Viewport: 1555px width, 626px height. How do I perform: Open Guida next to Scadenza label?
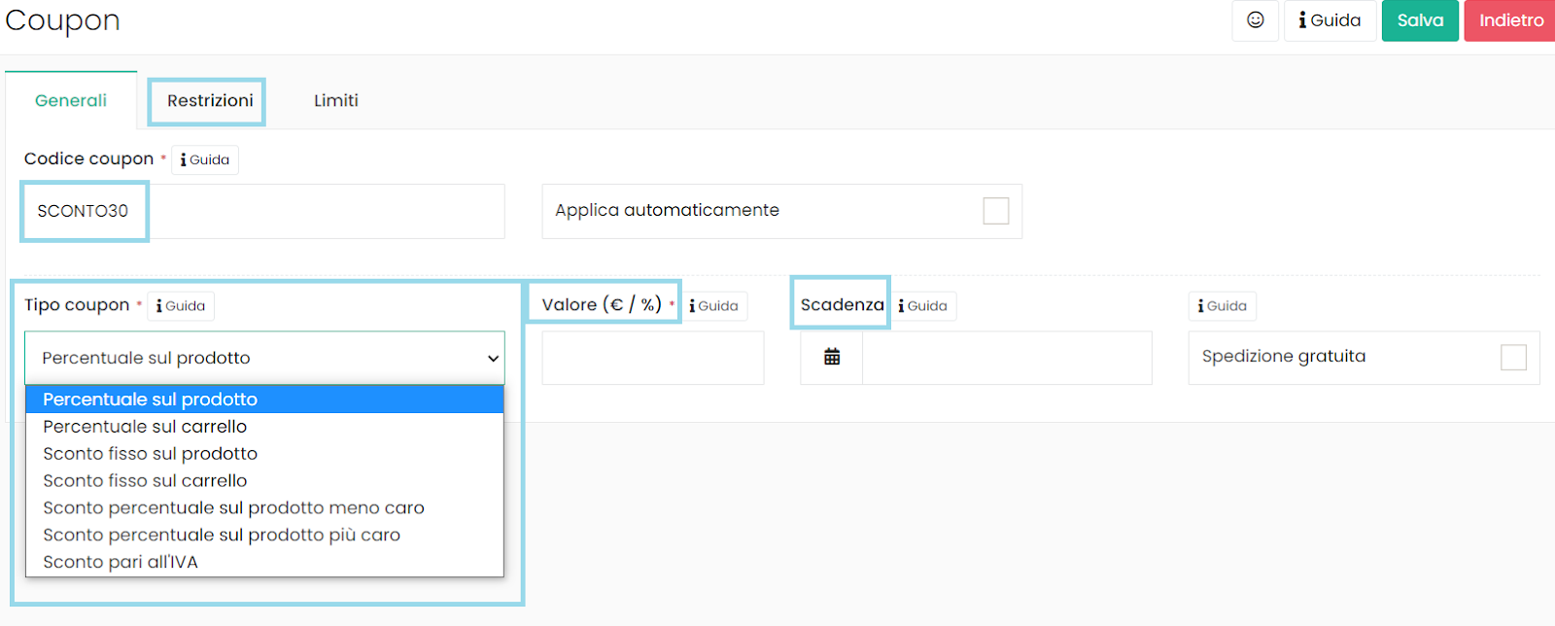coord(922,306)
